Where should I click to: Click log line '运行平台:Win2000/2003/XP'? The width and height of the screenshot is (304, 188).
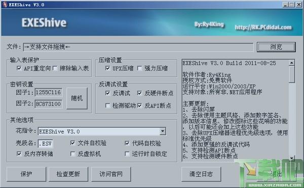[219, 86]
